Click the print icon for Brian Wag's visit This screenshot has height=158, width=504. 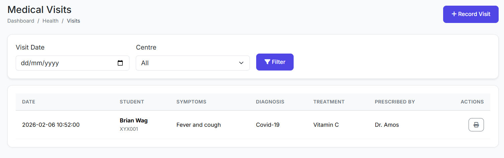[x=476, y=125]
